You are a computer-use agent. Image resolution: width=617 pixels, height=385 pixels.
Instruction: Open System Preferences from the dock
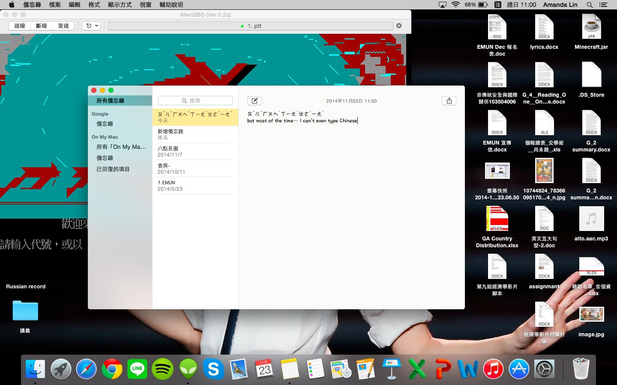(544, 369)
